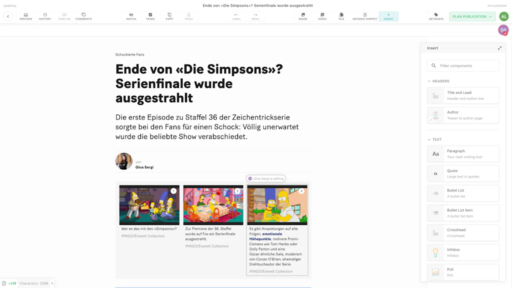Viewport: 512px width, 288px height.
Task: Click the AL user avatar
Action: click(504, 16)
